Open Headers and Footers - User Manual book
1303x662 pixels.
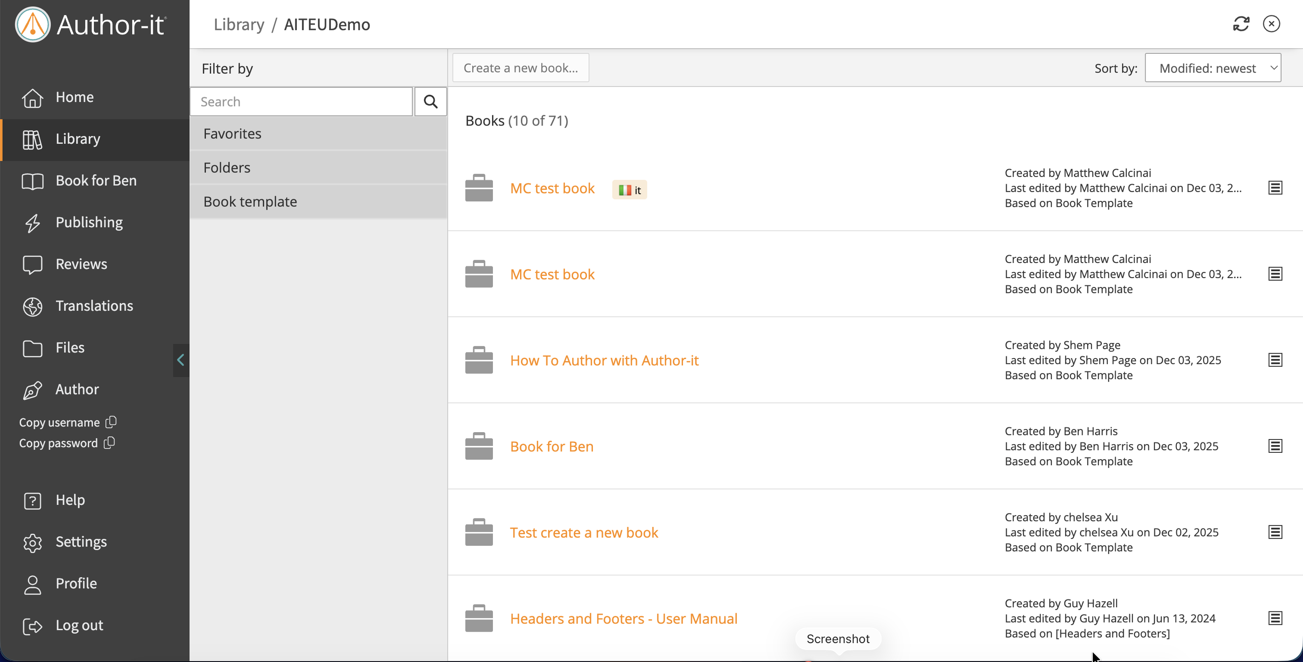tap(623, 618)
